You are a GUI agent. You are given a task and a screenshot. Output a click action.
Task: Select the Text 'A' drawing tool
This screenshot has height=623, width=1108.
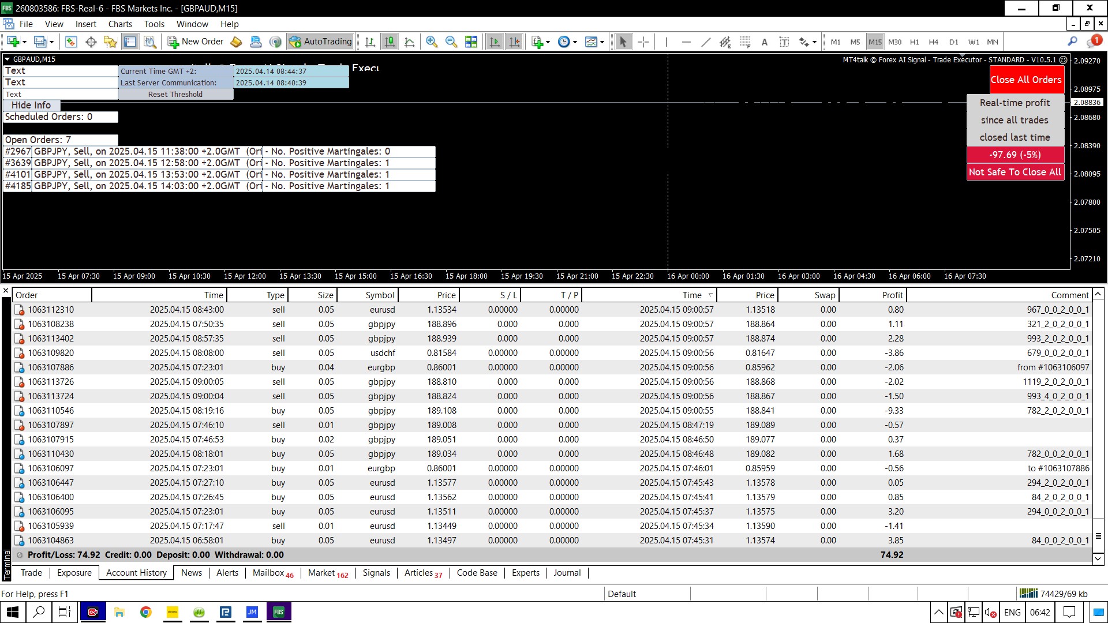[765, 42]
